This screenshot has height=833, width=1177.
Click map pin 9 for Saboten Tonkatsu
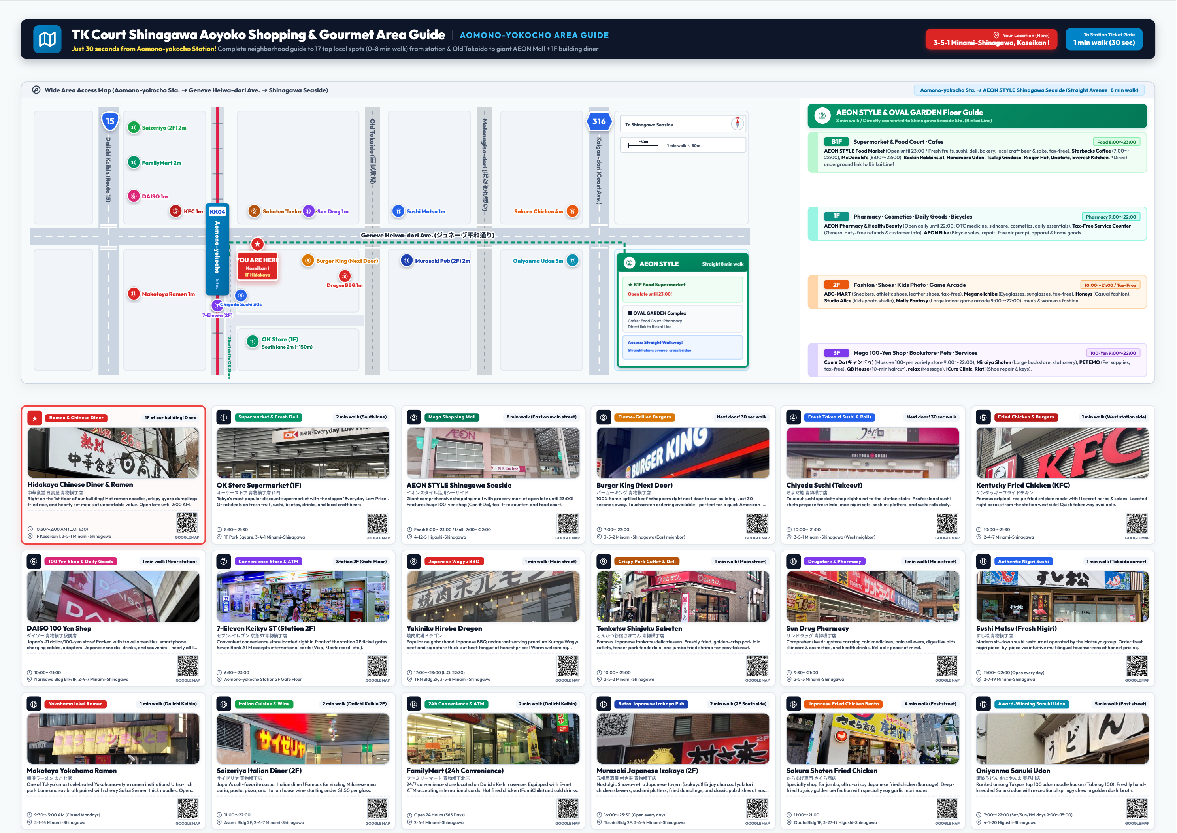(254, 211)
